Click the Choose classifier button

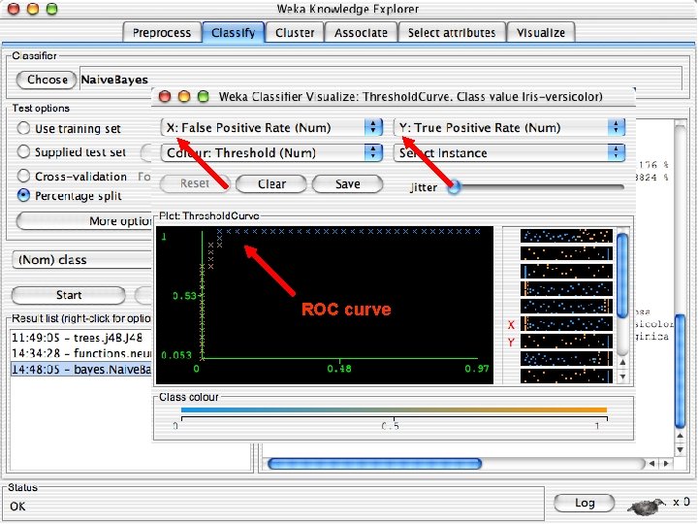47,80
